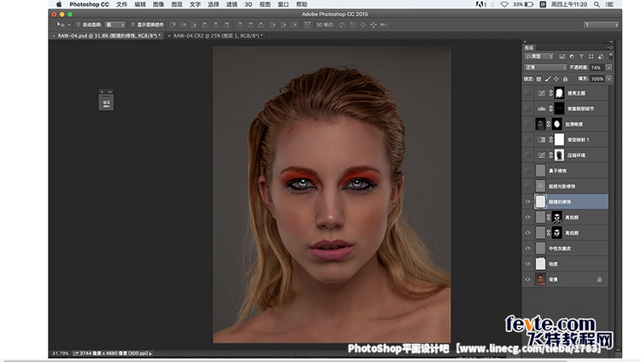Open the layer blend mode dropdown
The height and width of the screenshot is (362, 641).
coord(544,67)
